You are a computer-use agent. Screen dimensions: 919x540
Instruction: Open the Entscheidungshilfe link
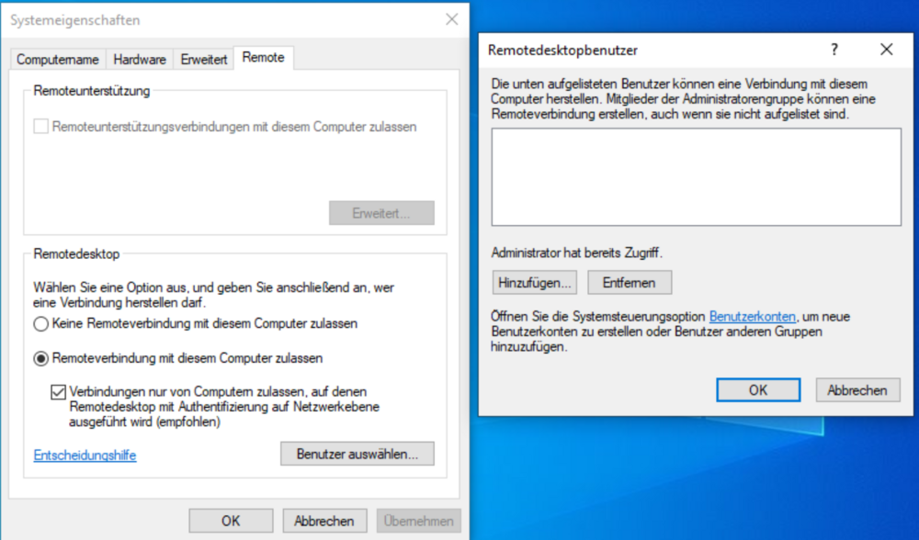pos(85,456)
